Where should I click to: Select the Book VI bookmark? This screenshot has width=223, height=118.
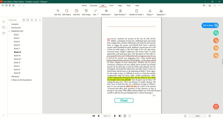tap(18, 52)
